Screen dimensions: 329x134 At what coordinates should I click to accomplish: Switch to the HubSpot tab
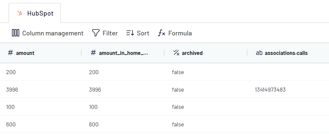[x=34, y=13]
